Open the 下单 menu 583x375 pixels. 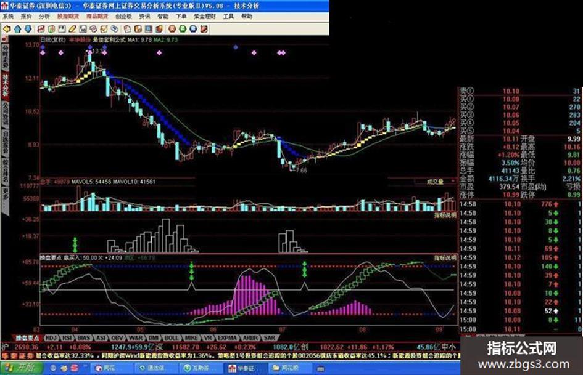[181, 17]
